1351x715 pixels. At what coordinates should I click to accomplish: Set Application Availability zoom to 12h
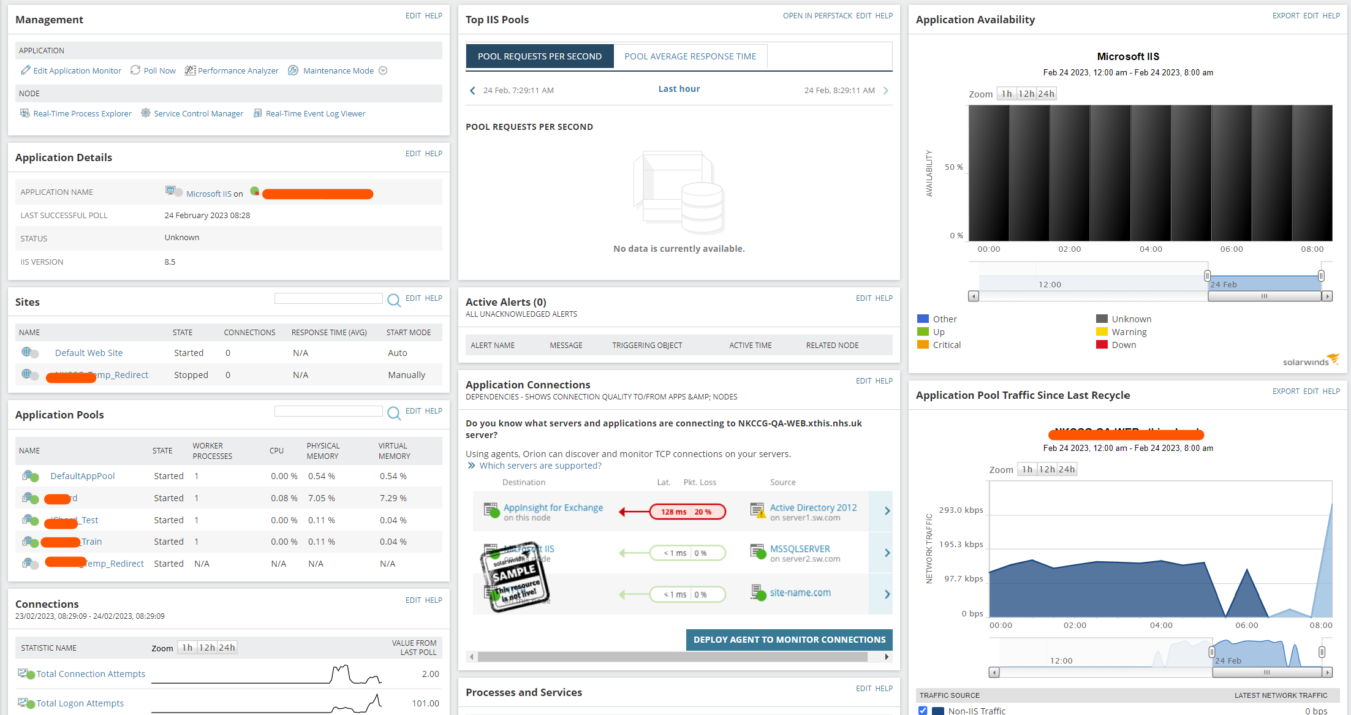[x=1026, y=94]
